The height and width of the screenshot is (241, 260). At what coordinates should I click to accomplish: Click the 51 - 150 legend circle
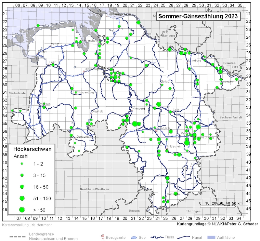(x=22, y=198)
